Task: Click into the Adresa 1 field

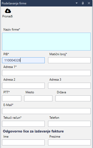Action: [46, 73]
